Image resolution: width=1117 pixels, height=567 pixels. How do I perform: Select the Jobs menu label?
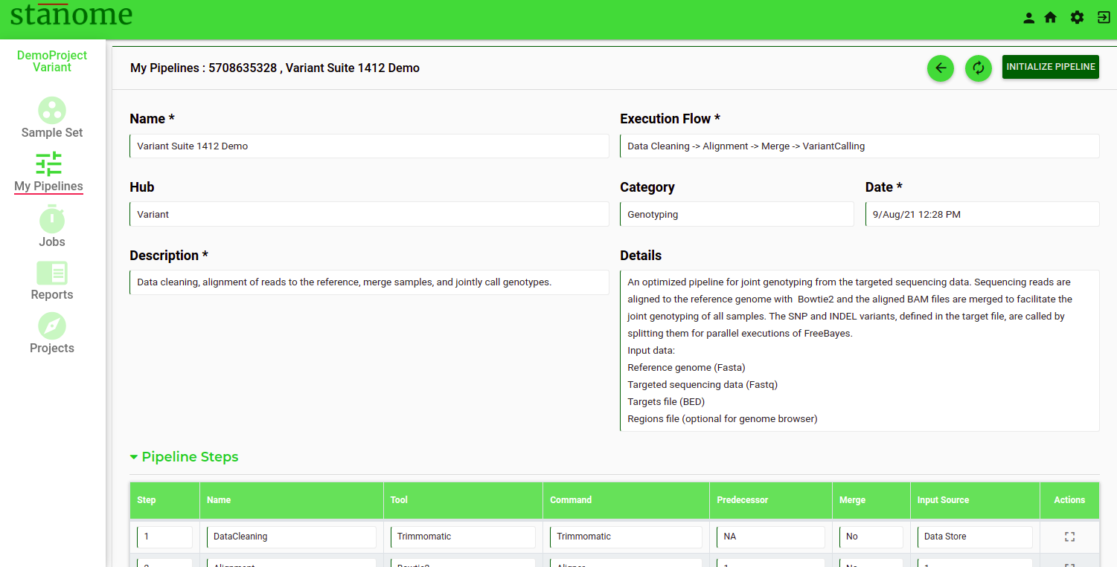52,242
